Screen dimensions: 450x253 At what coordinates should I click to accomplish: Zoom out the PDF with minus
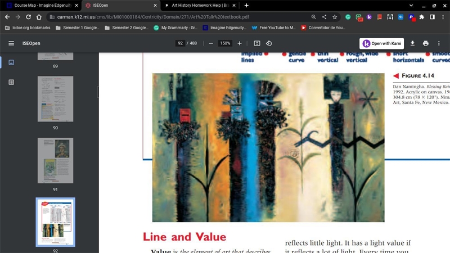pos(211,43)
